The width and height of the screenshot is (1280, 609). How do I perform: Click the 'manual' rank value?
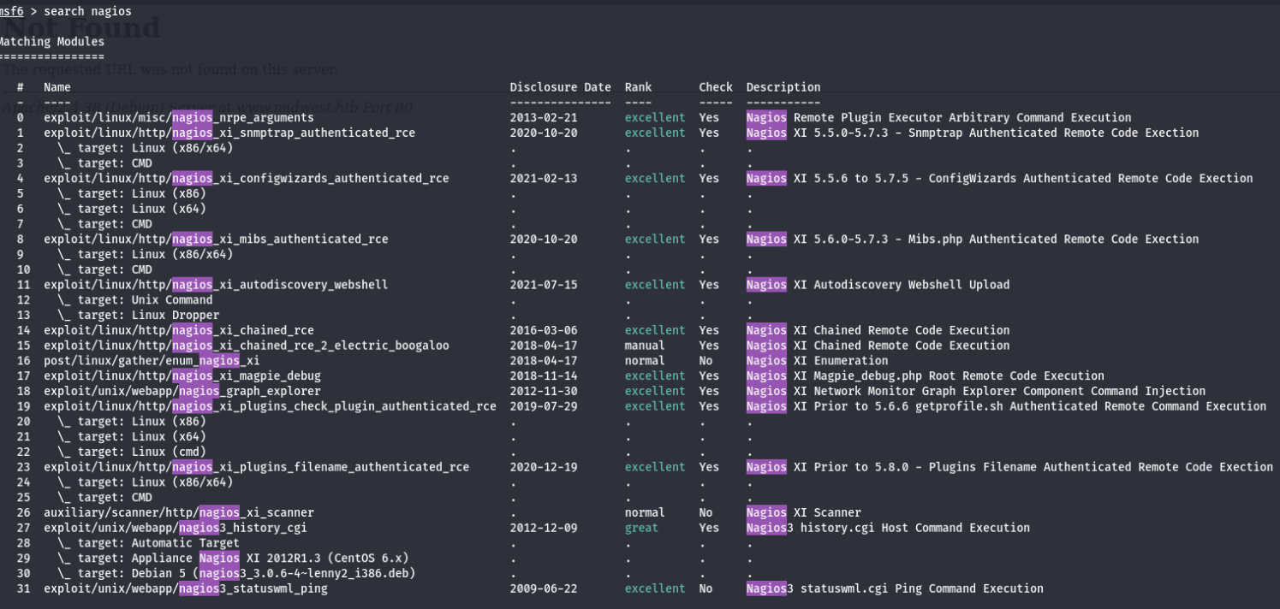point(645,346)
